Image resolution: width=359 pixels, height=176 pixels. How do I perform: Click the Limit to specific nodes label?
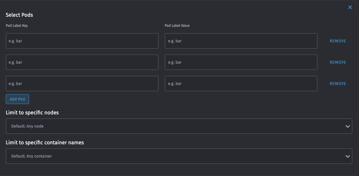(32, 112)
